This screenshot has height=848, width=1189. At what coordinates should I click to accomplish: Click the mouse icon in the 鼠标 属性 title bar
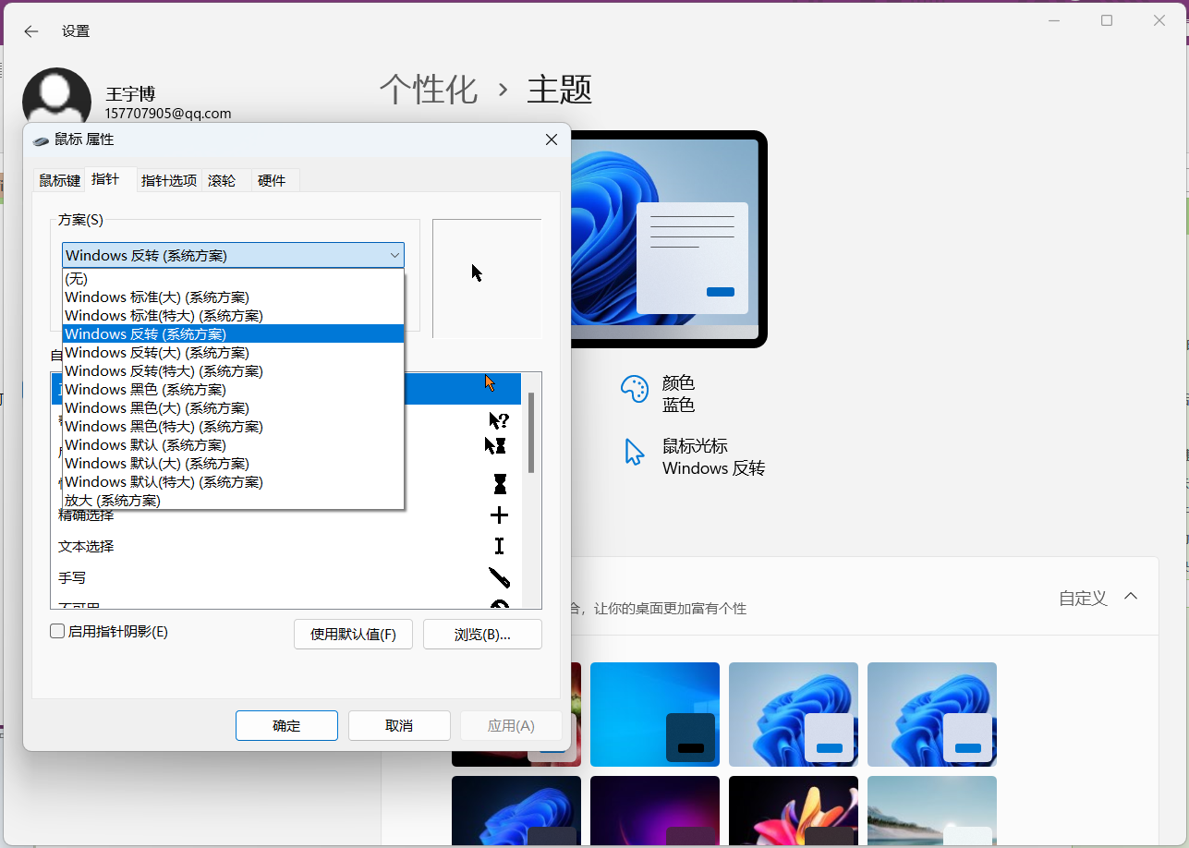coord(41,140)
